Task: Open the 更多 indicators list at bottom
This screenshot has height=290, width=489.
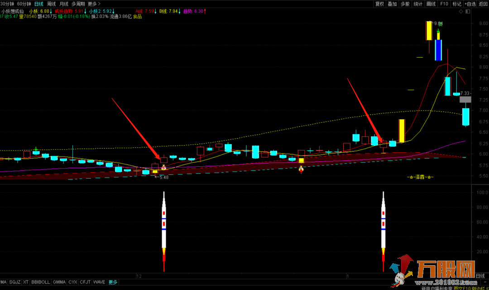Action: pyautogui.click(x=113, y=282)
